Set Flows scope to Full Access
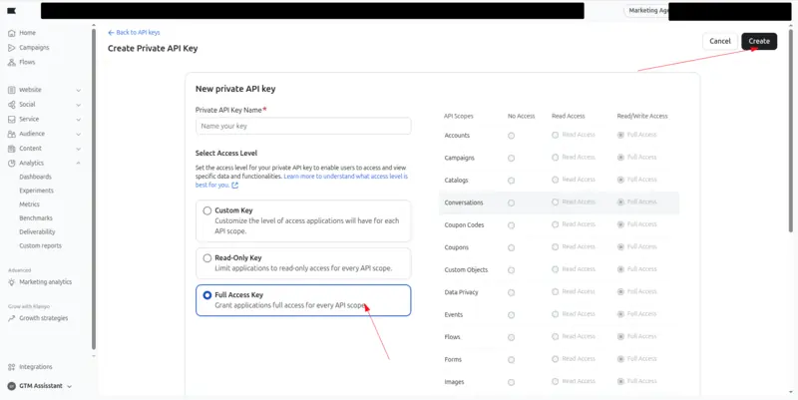 tap(620, 337)
